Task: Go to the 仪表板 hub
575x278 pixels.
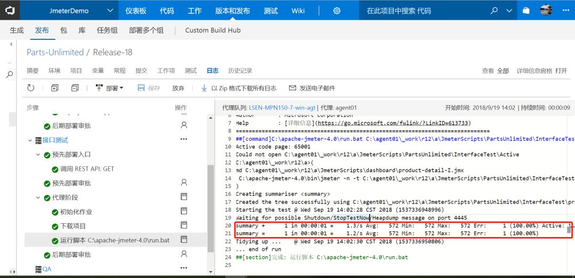Action: click(x=136, y=11)
